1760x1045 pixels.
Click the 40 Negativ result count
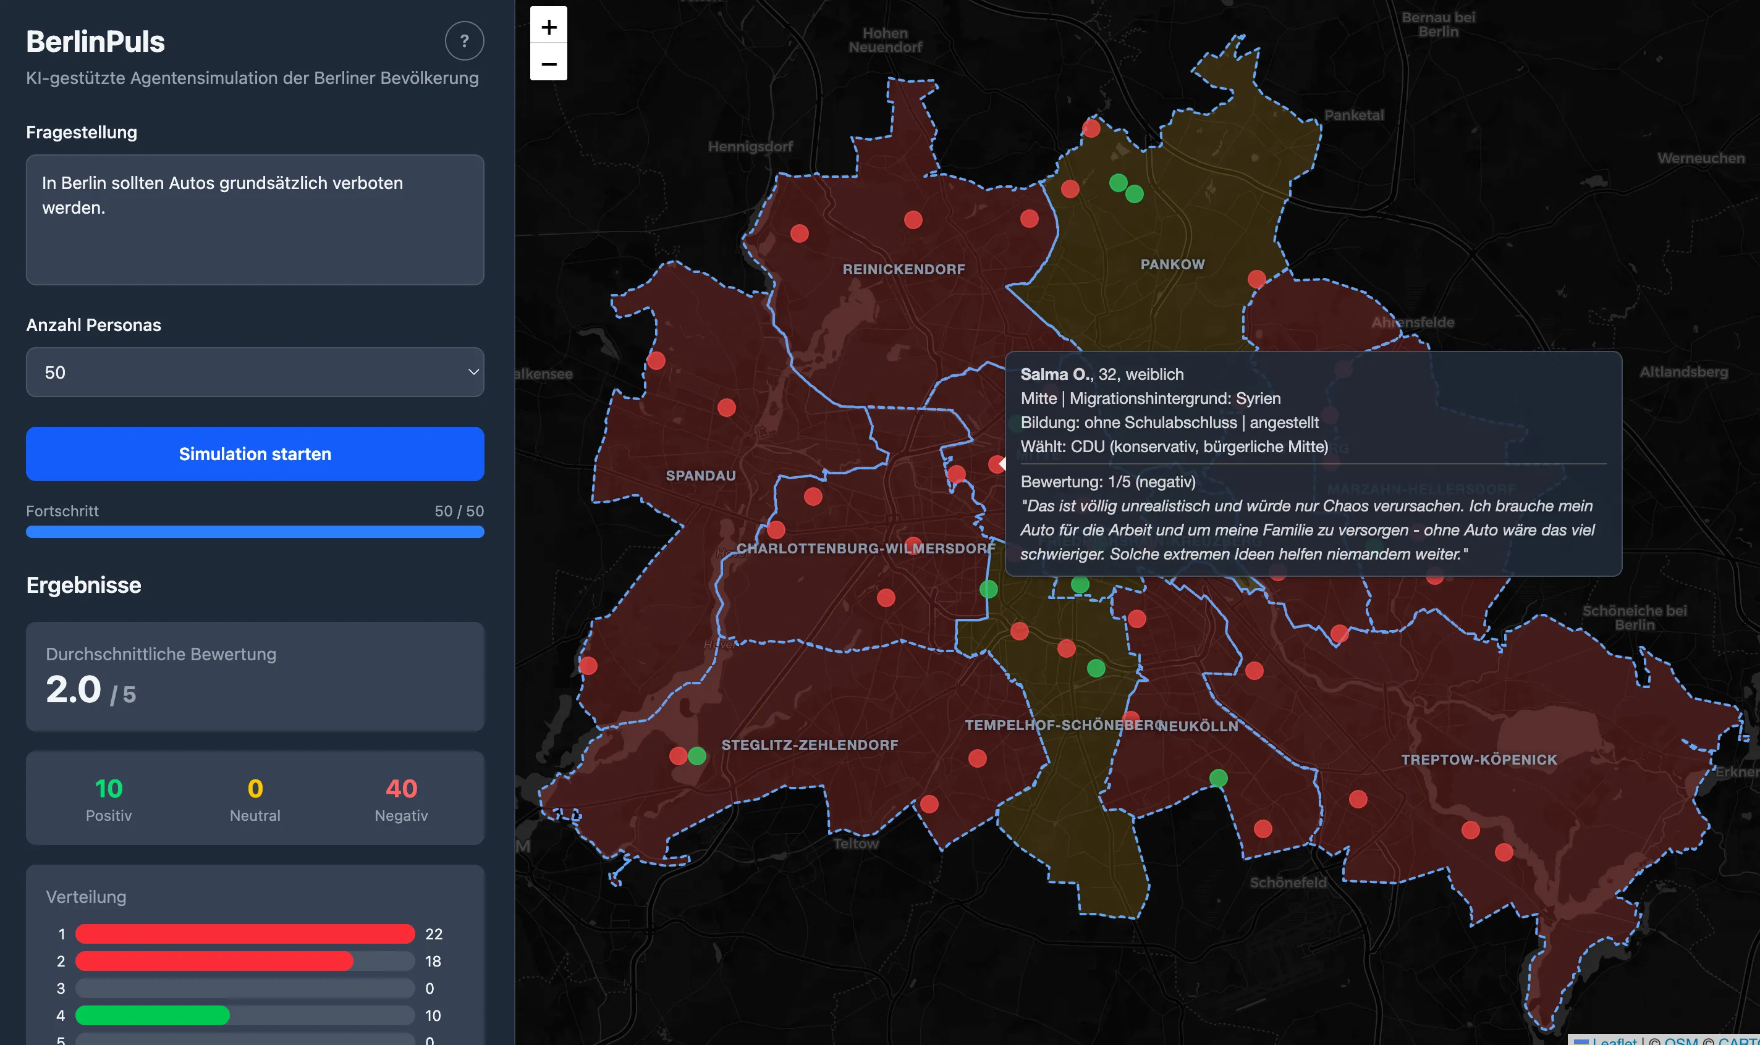pos(402,789)
